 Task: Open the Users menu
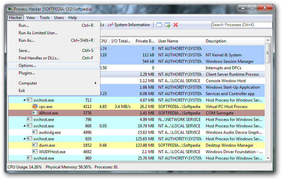pyautogui.click(x=59, y=18)
